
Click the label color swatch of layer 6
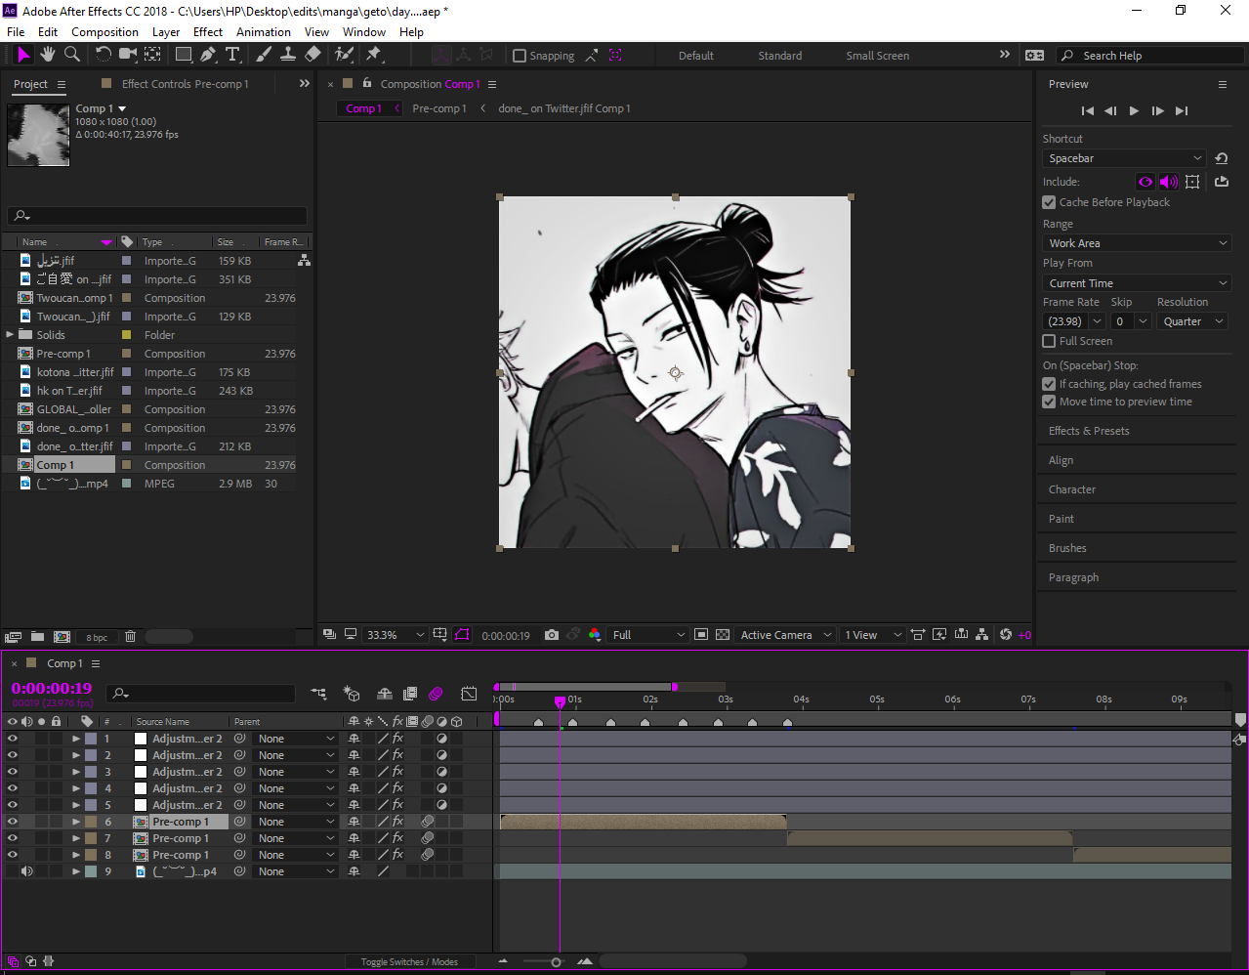91,822
